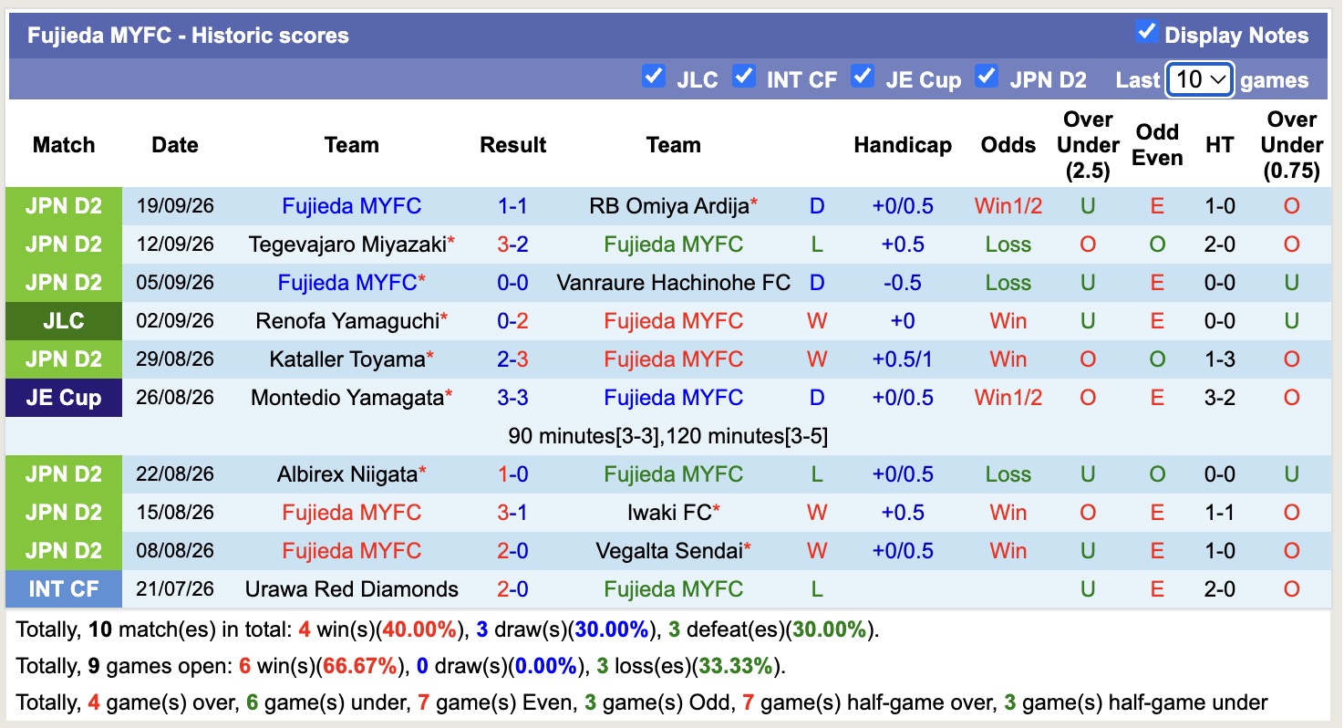Click Fujieda MYFC in the 15/08/26 row
This screenshot has height=728, width=1344.
tap(352, 513)
